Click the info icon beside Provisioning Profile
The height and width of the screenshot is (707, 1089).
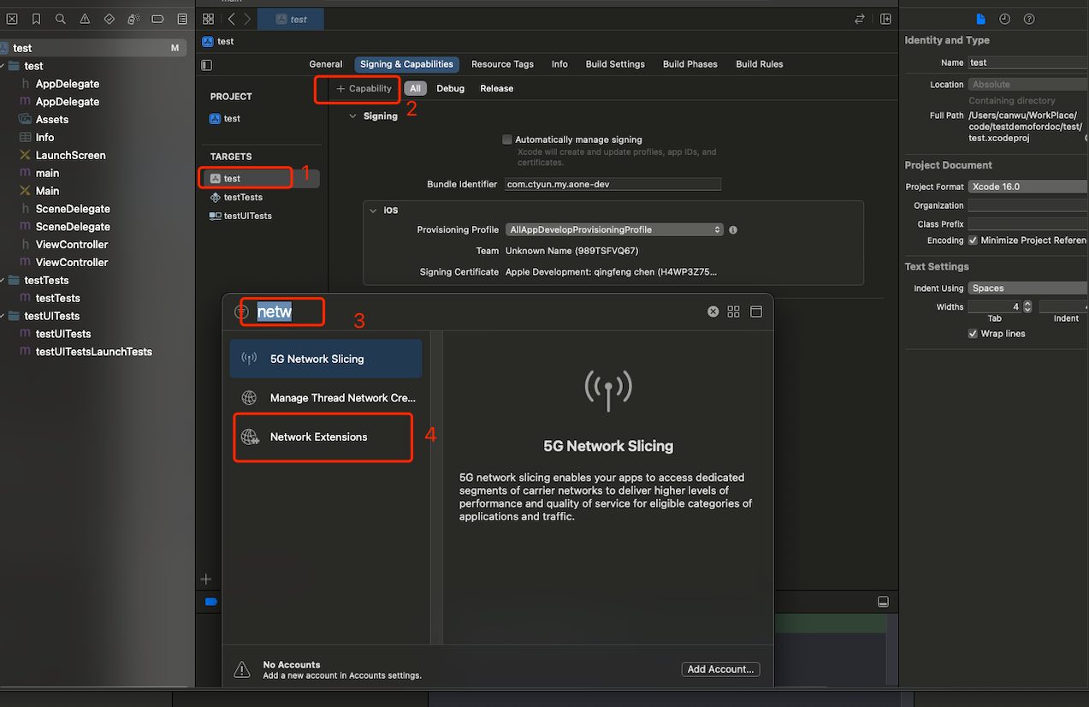[733, 229]
